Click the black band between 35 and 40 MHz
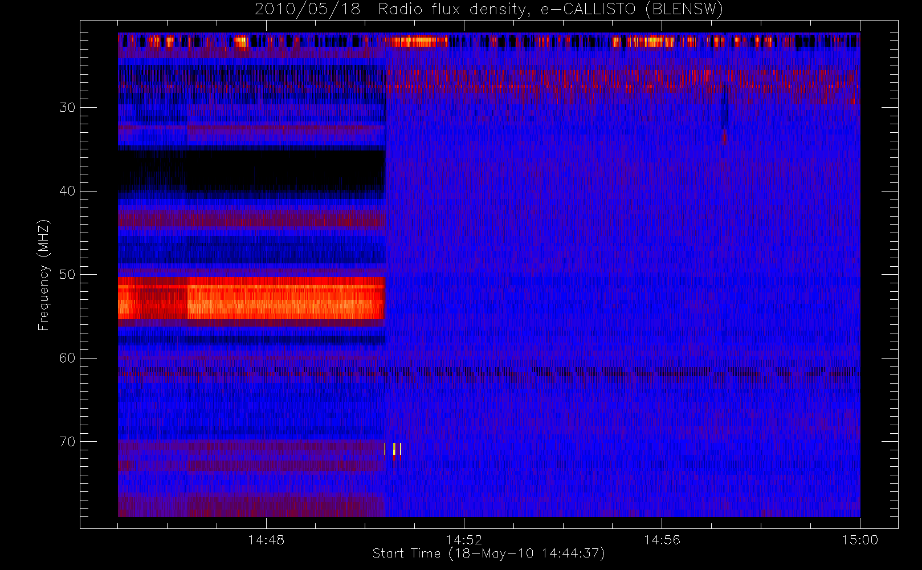Viewport: 922px width, 570px height. (x=251, y=170)
